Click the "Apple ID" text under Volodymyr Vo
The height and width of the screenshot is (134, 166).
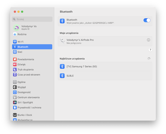tap(25, 29)
